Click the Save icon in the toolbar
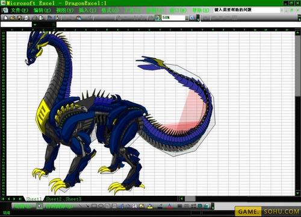Viewport: 301px width, 217px height. 19,18
